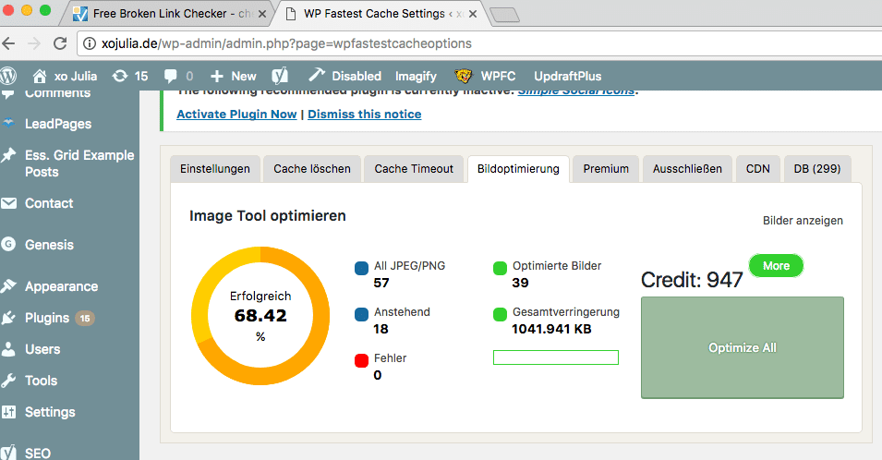Screen dimensions: 882x460
Task: Click the green More button
Action: pyautogui.click(x=776, y=265)
